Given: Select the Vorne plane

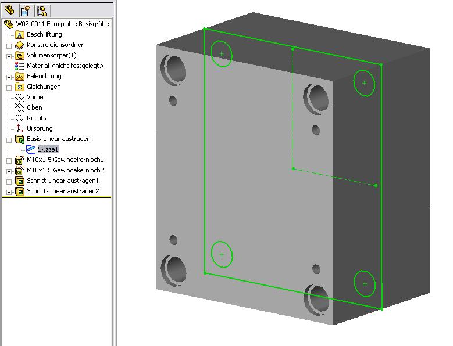Looking at the screenshot, I should tap(35, 97).
